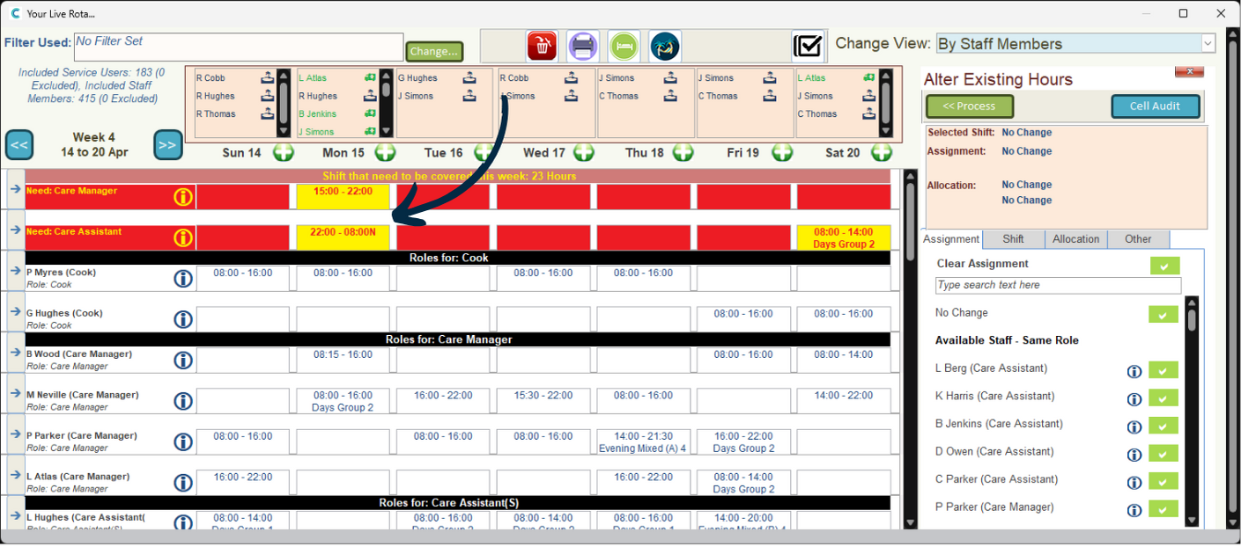Click the Cell Audit button
This screenshot has width=1241, height=547.
click(1154, 106)
